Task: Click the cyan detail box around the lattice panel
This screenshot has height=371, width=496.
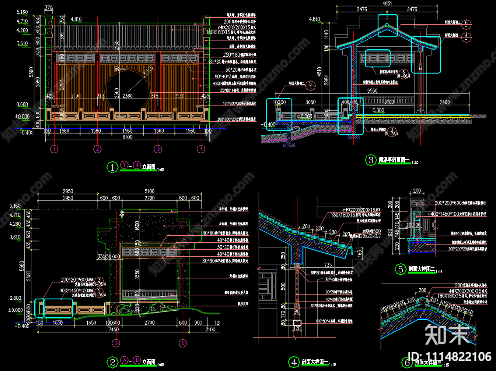Action: 378,58
